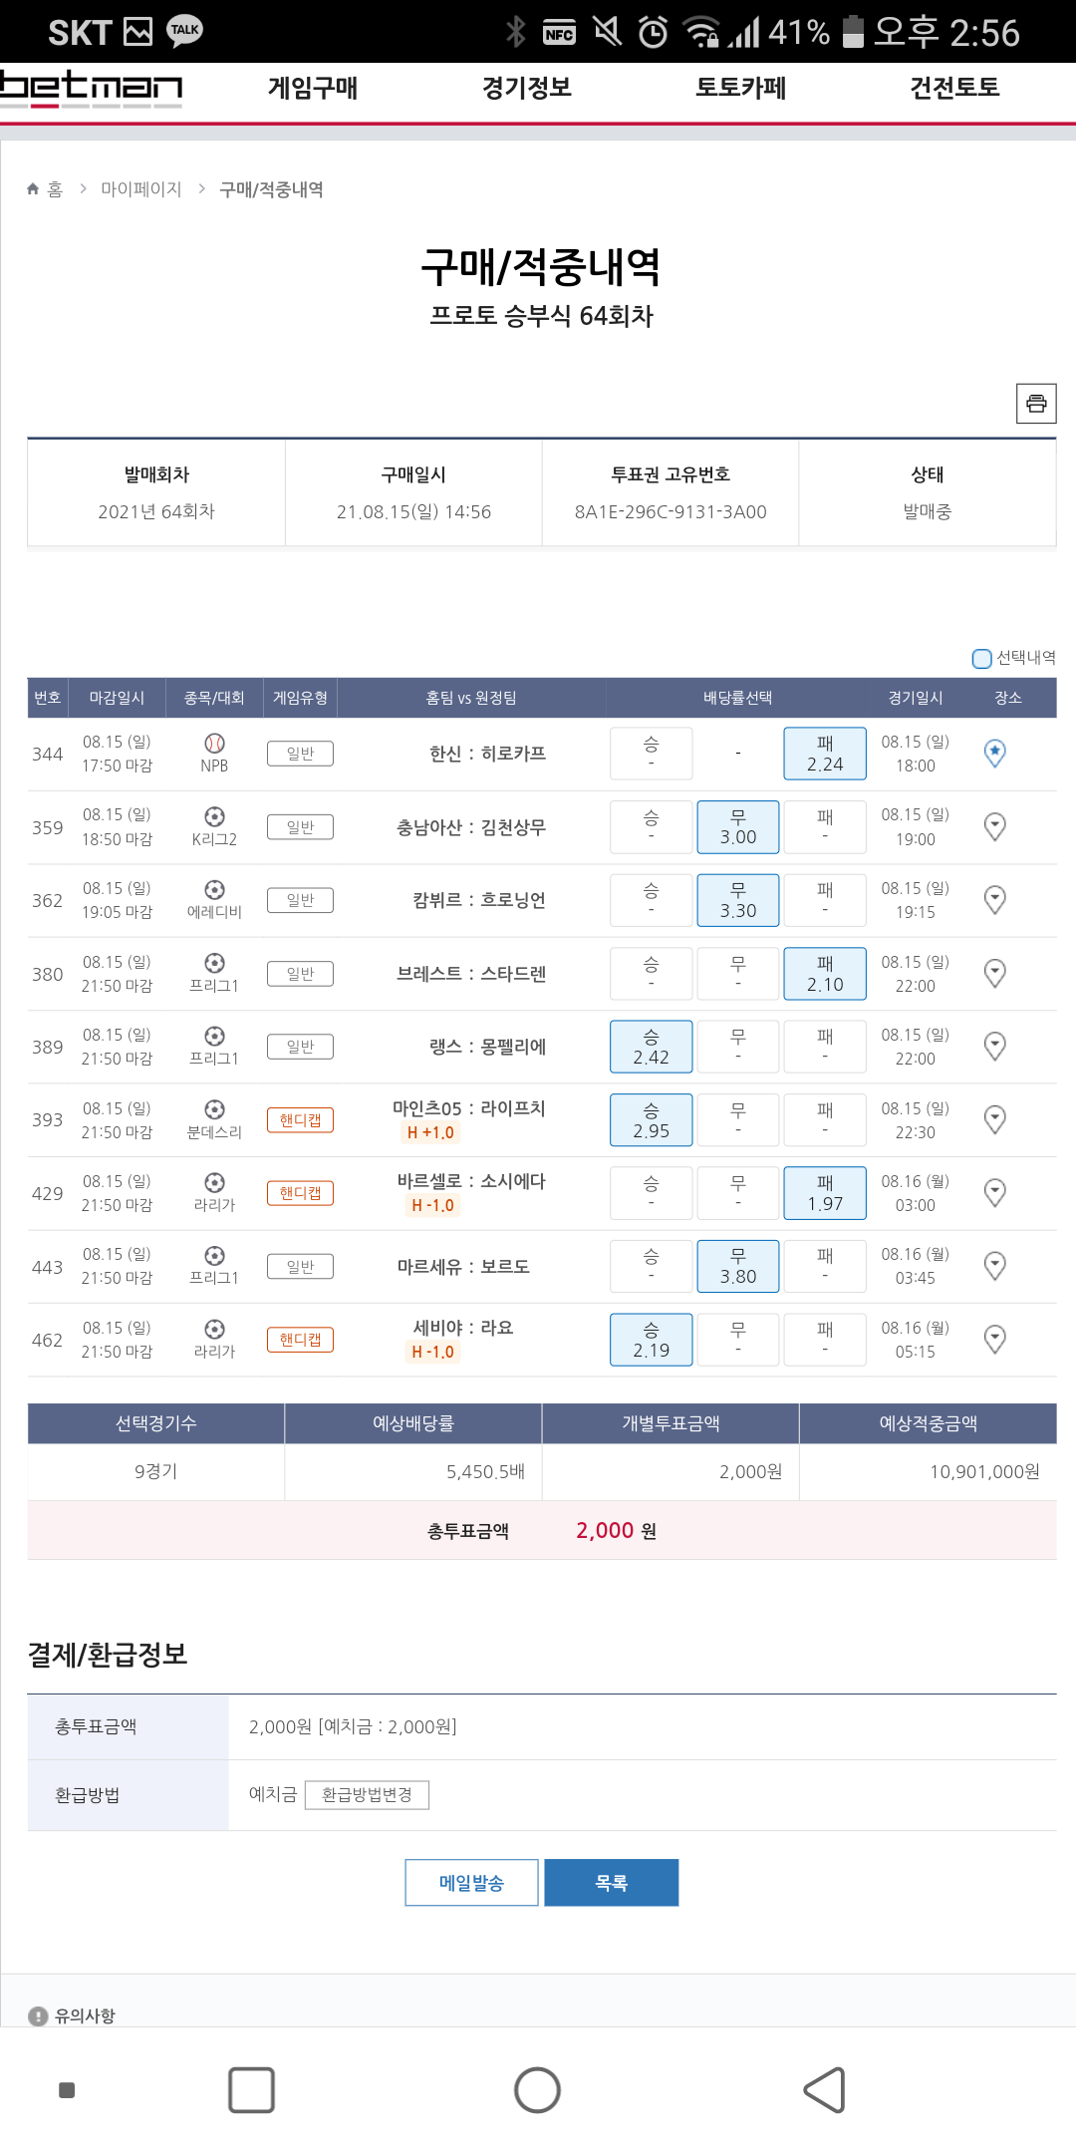Select the 무 3.00 odds for 충남아산 vs 김천상무

(737, 826)
